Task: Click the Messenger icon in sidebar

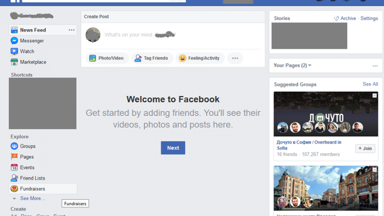Action: click(14, 41)
